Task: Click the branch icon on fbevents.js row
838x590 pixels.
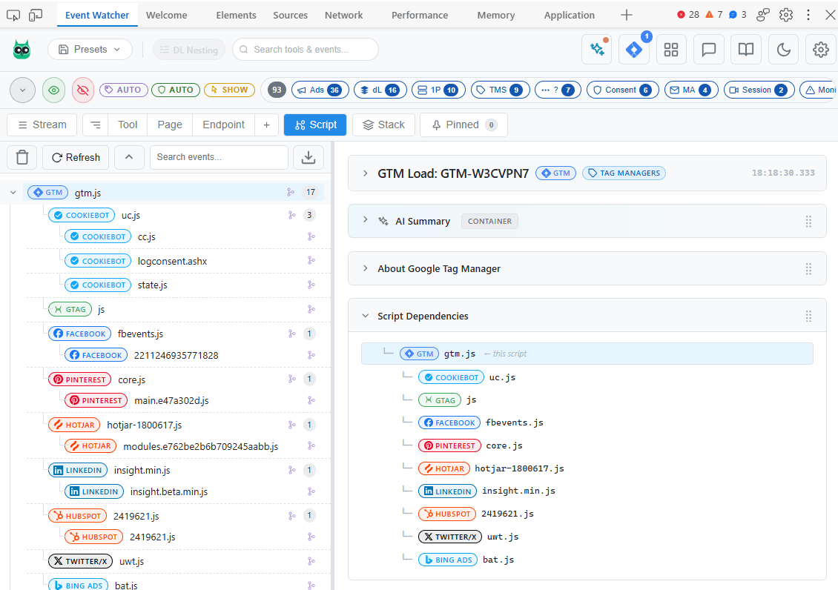Action: (291, 334)
